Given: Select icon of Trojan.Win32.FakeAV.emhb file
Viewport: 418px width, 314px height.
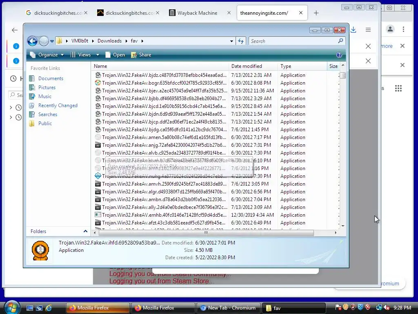Looking at the screenshot, I should (98, 215).
